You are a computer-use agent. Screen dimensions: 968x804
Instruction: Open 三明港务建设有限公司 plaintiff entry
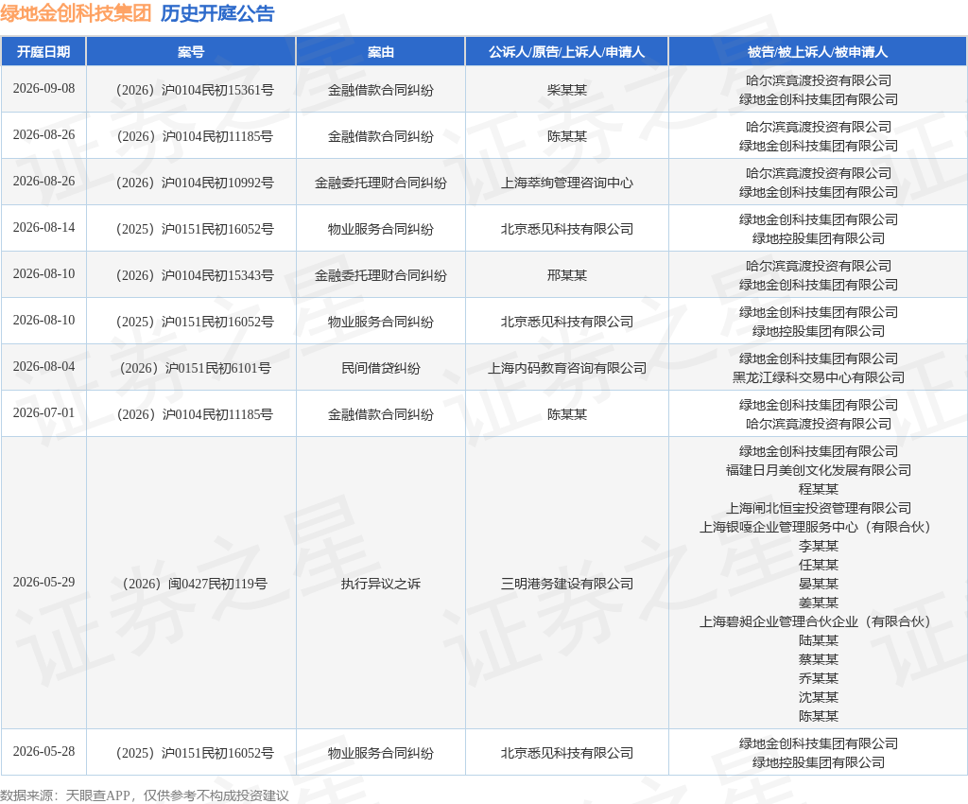point(567,584)
